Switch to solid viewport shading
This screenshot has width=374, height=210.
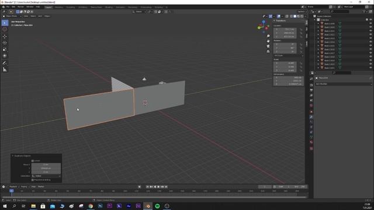coord(295,16)
